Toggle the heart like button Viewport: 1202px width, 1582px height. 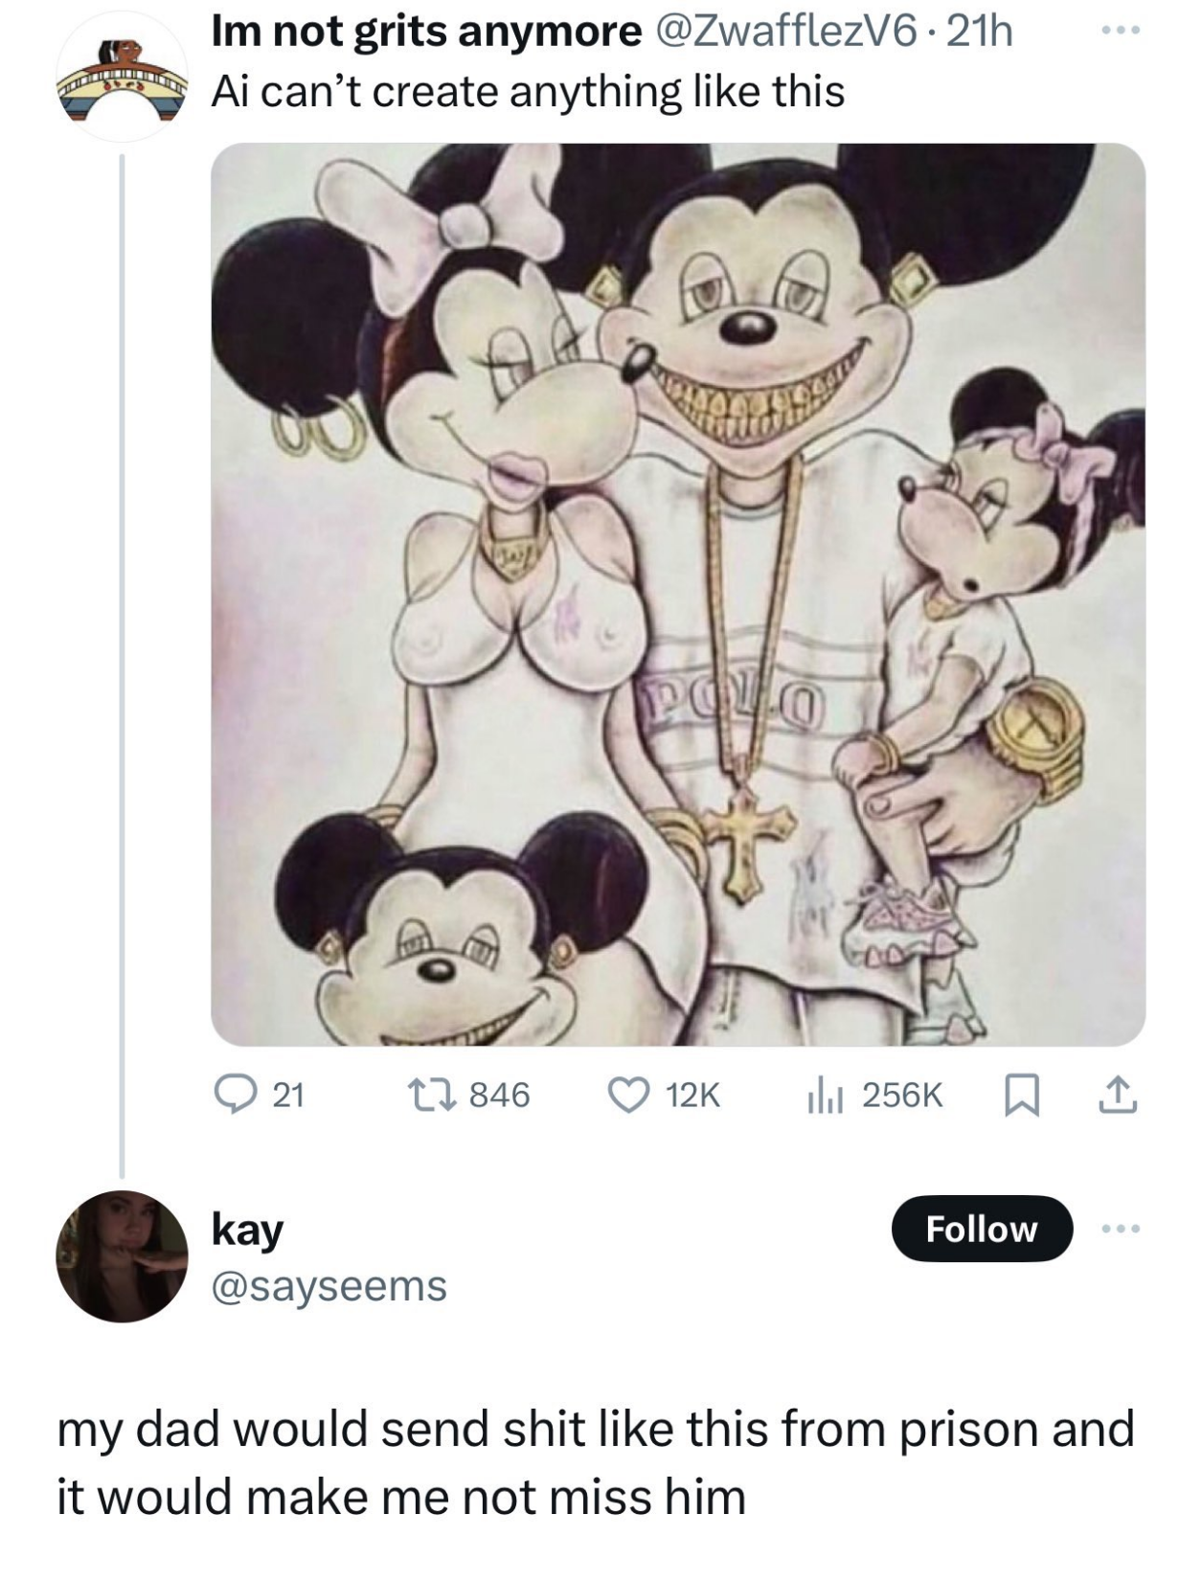tap(628, 1095)
